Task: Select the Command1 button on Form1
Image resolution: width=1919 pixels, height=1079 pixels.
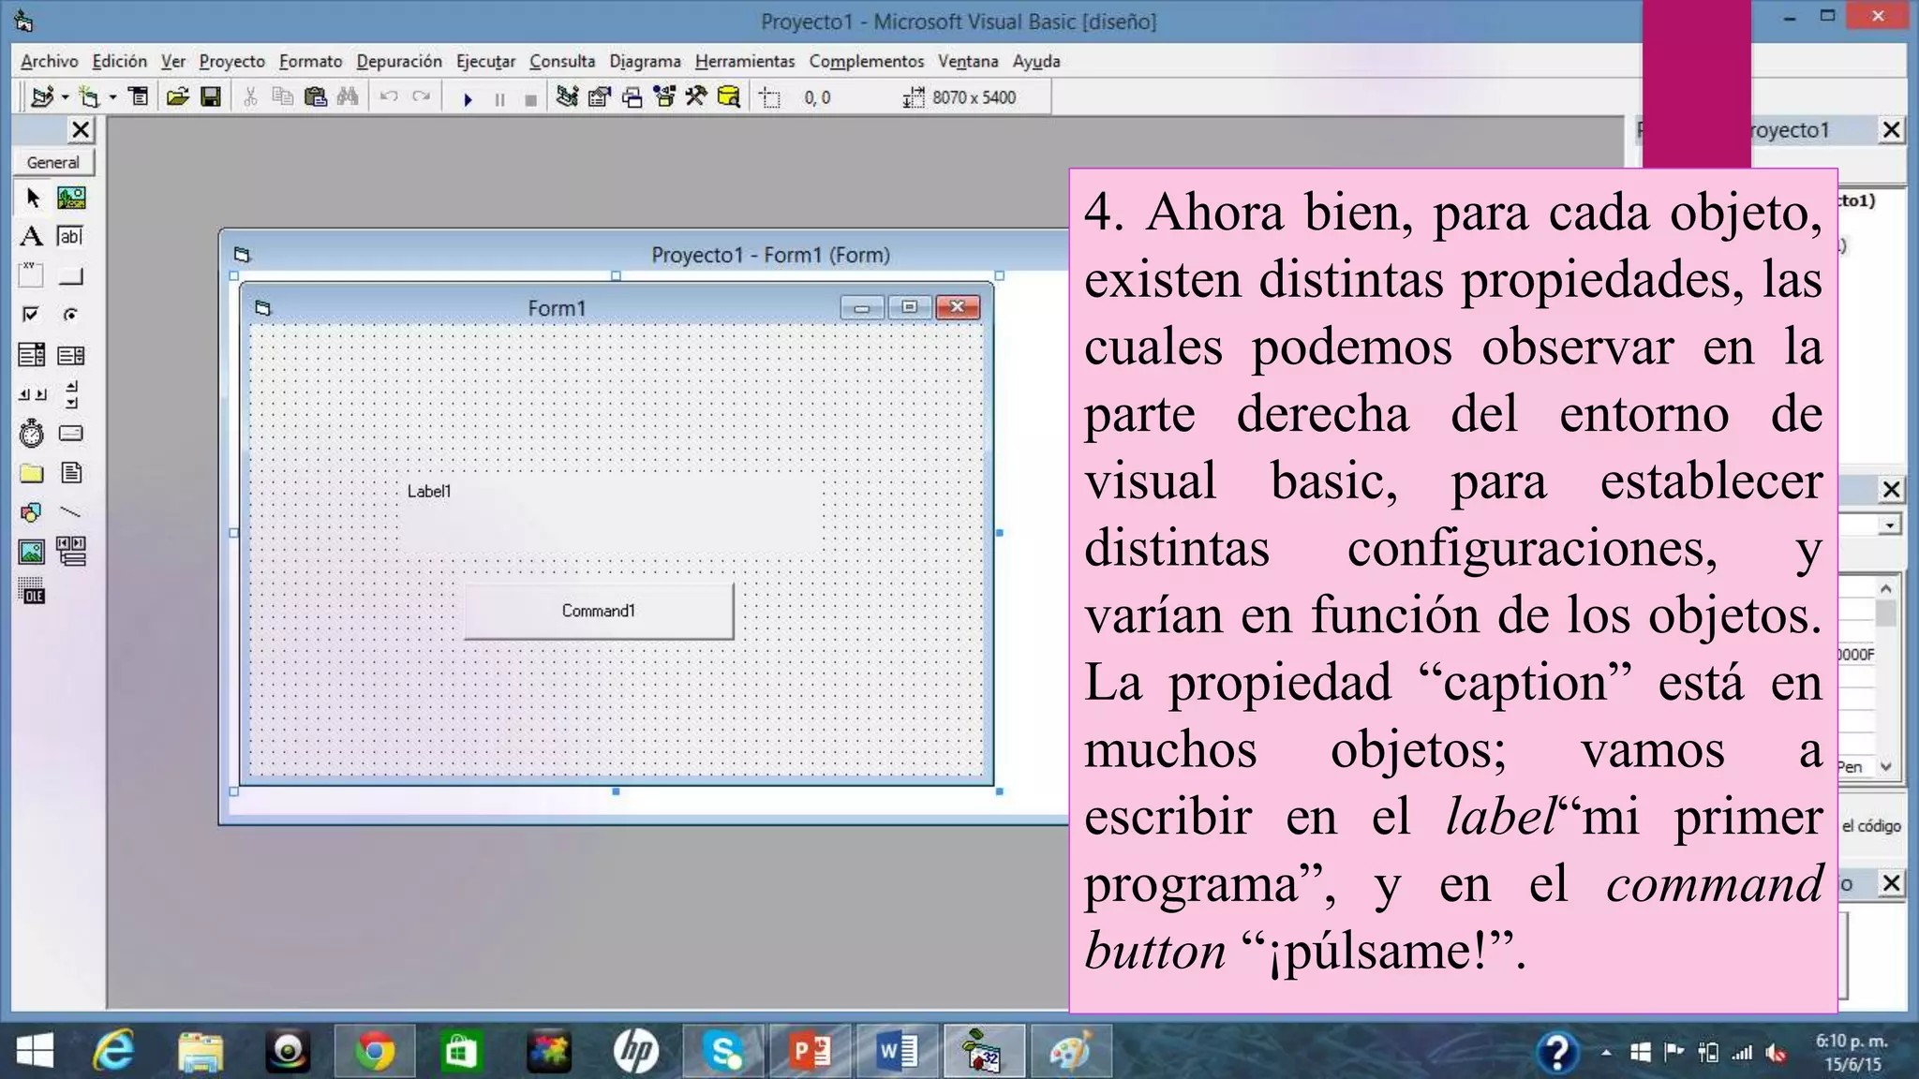Action: click(x=599, y=611)
